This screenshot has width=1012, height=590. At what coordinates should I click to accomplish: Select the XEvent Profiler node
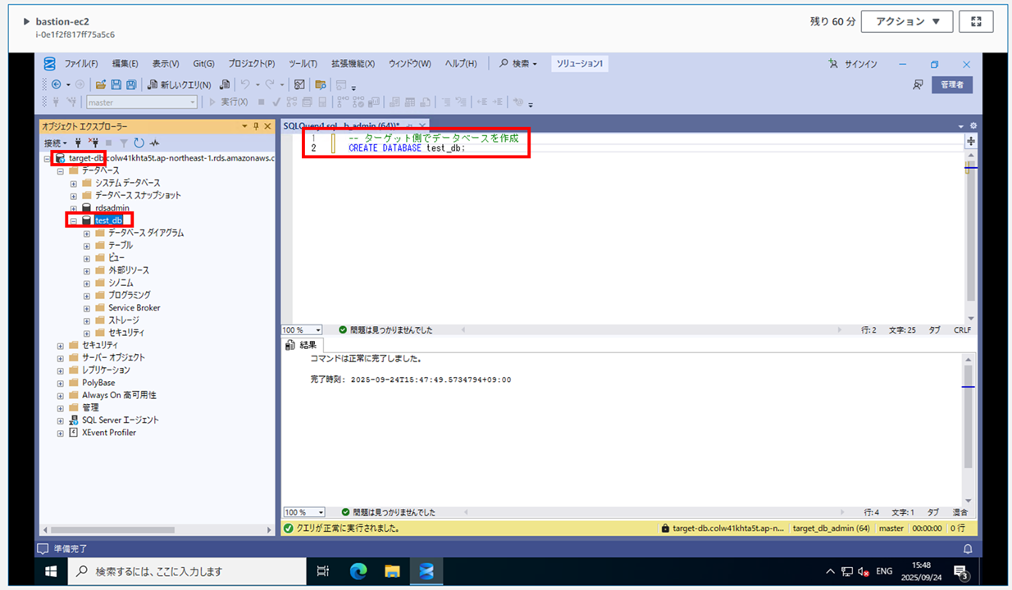click(x=109, y=432)
